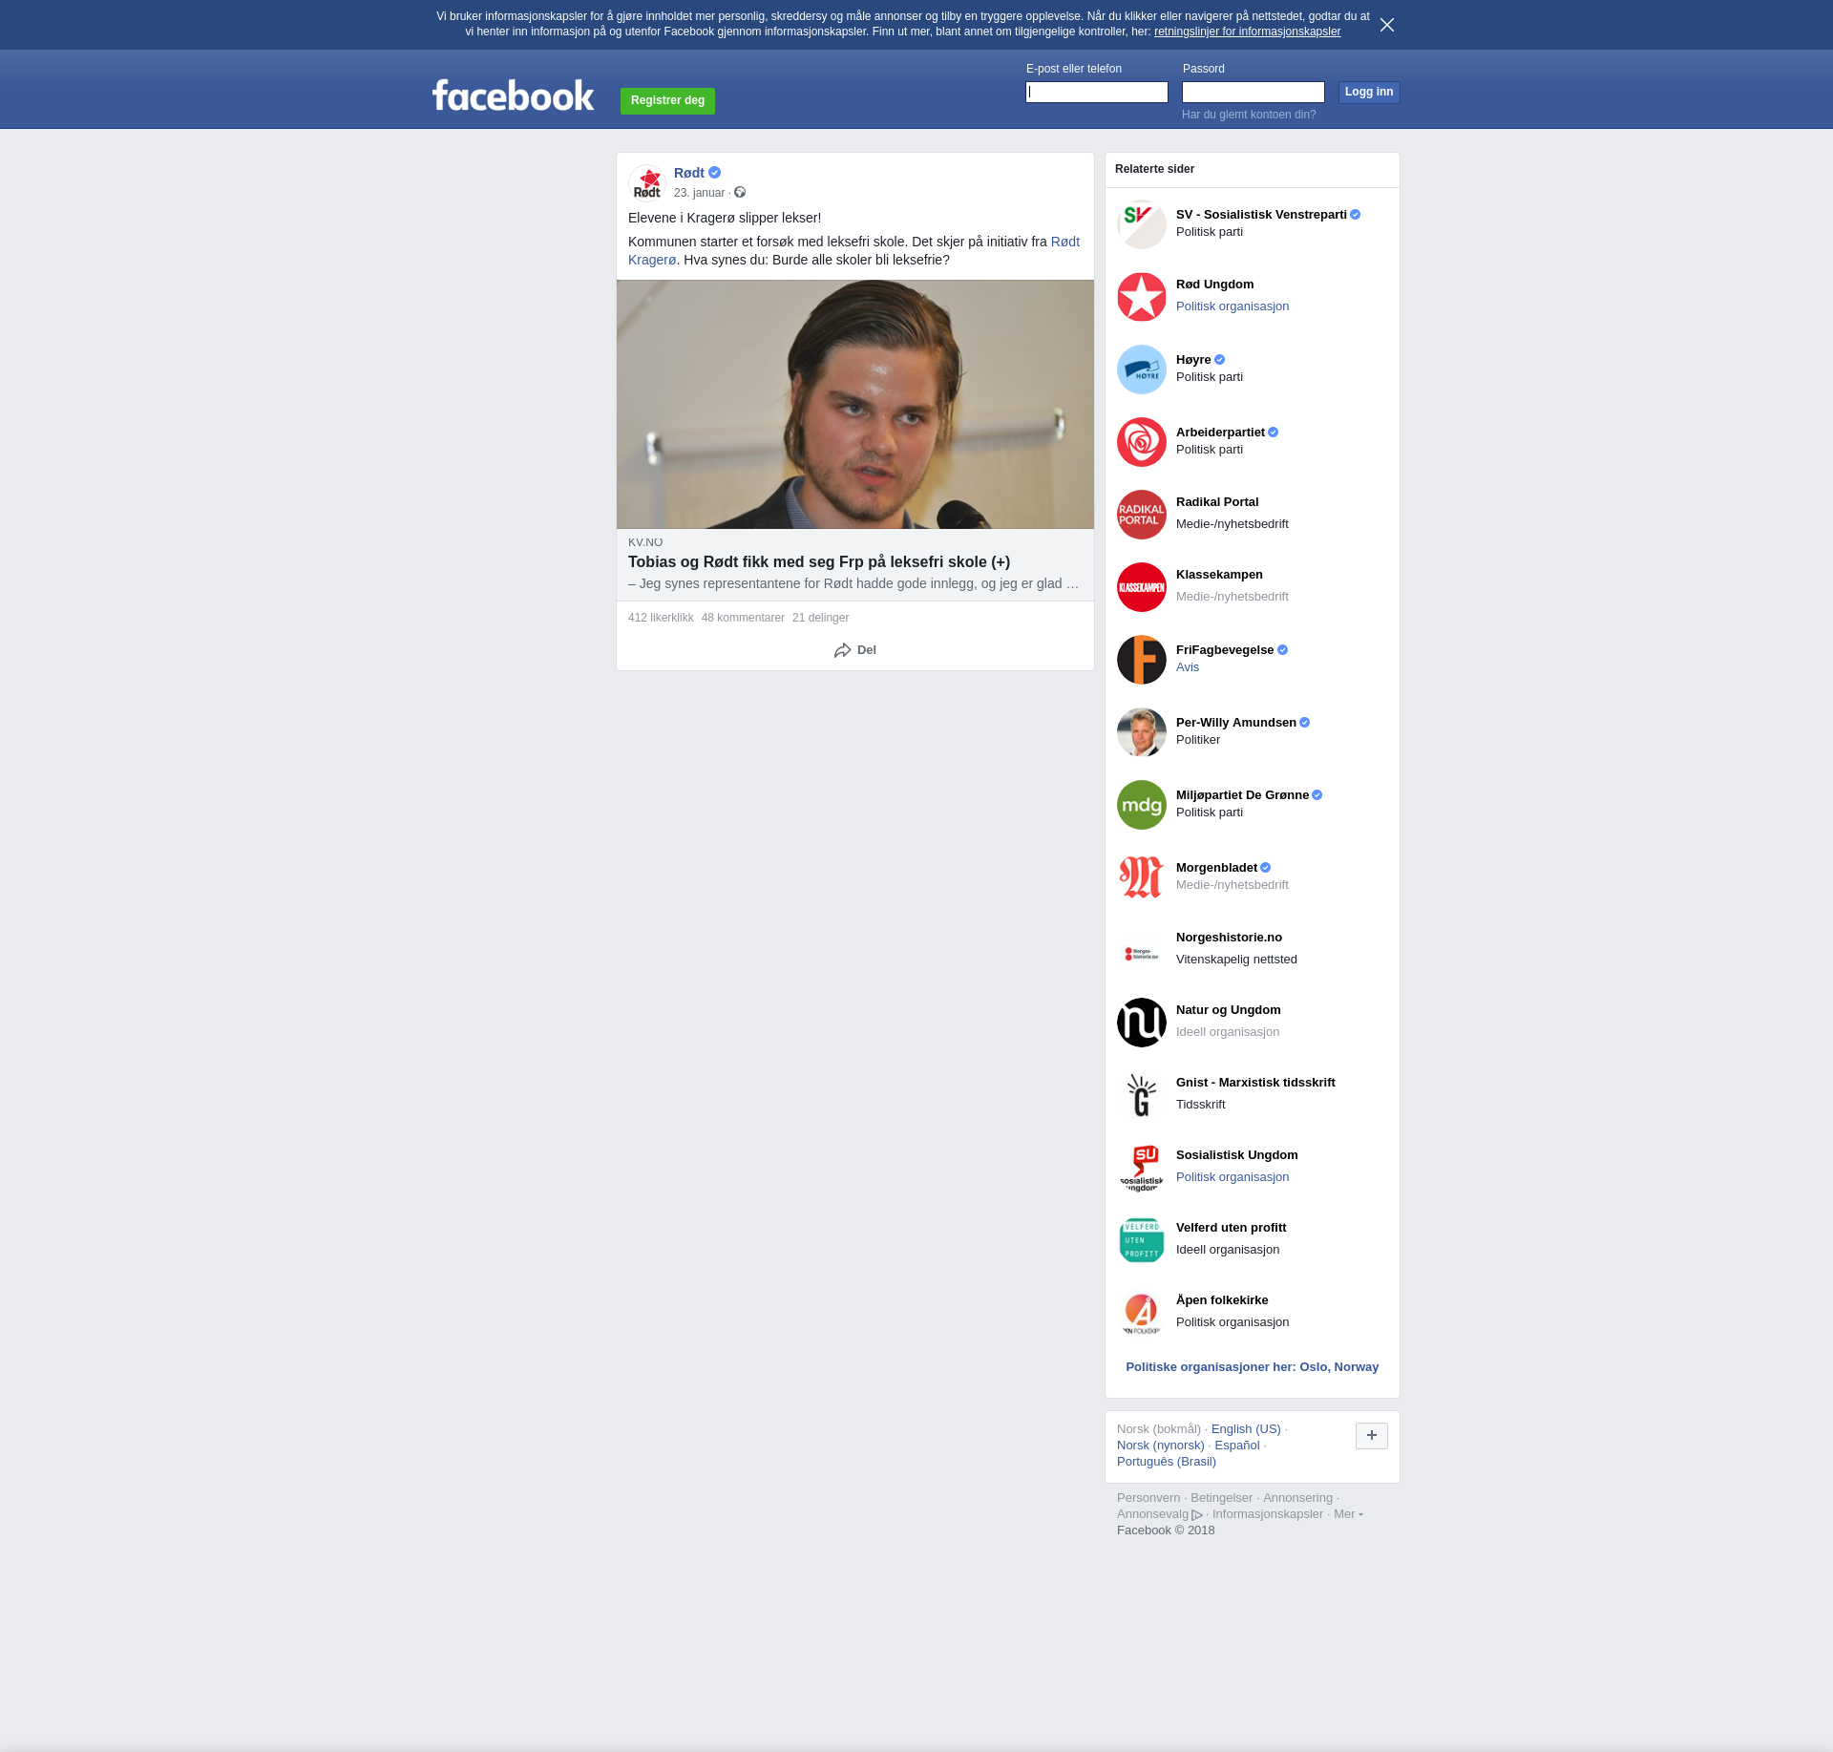Open Politisk organisasjon under Rød Ungdom
Image resolution: width=1833 pixels, height=1752 pixels.
coord(1233,306)
